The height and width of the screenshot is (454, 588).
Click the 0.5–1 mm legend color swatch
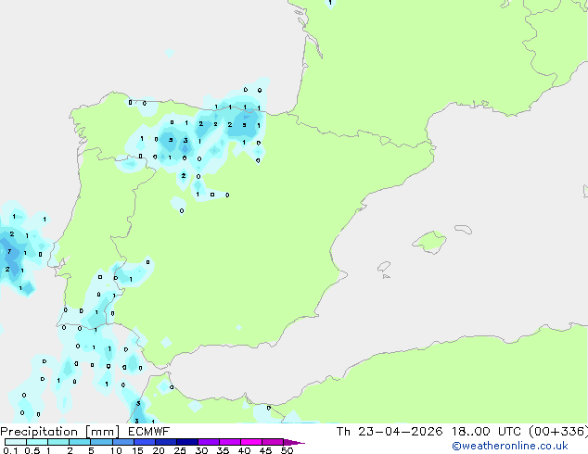tap(37, 442)
